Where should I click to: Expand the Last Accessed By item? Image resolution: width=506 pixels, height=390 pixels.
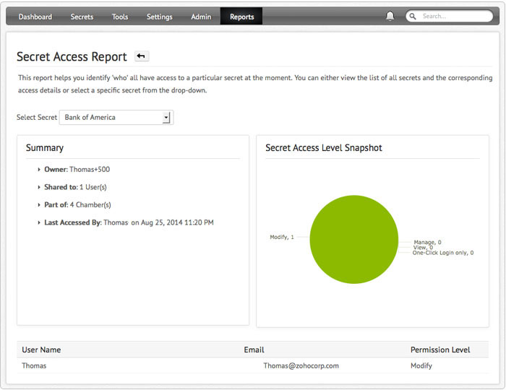39,223
